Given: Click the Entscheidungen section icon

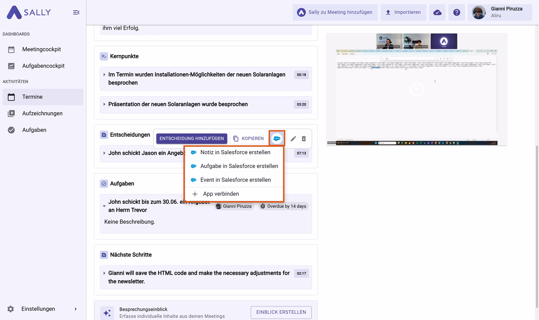Looking at the screenshot, I should coord(104,135).
